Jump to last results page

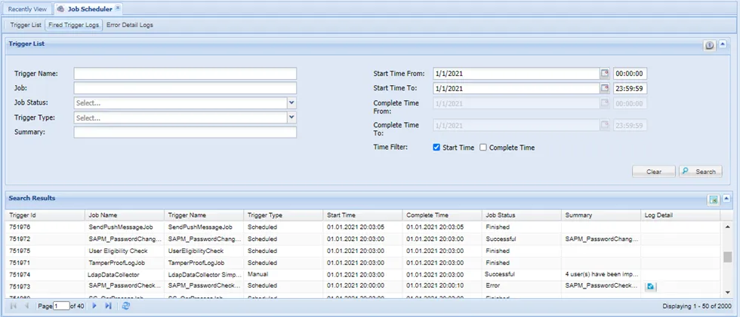[x=108, y=306]
